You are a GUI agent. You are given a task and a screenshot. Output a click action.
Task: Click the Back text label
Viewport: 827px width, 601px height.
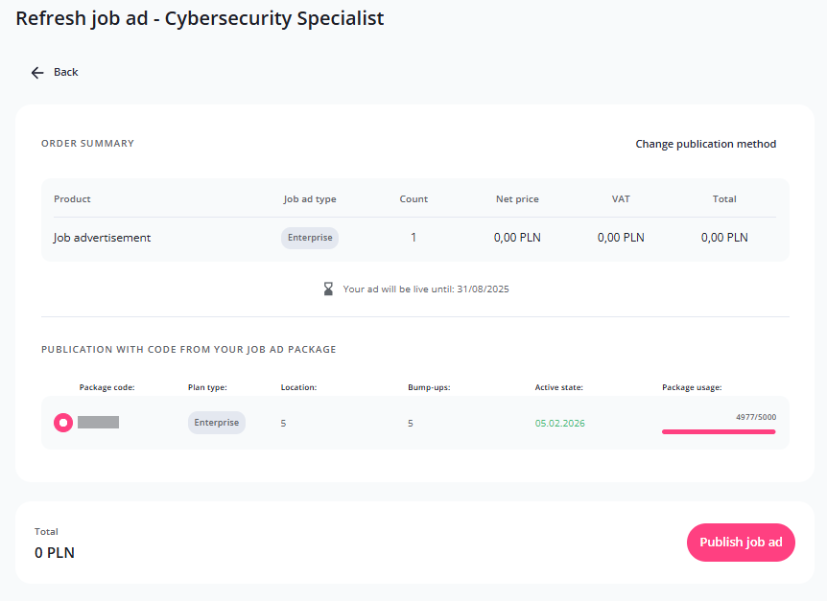[66, 73]
